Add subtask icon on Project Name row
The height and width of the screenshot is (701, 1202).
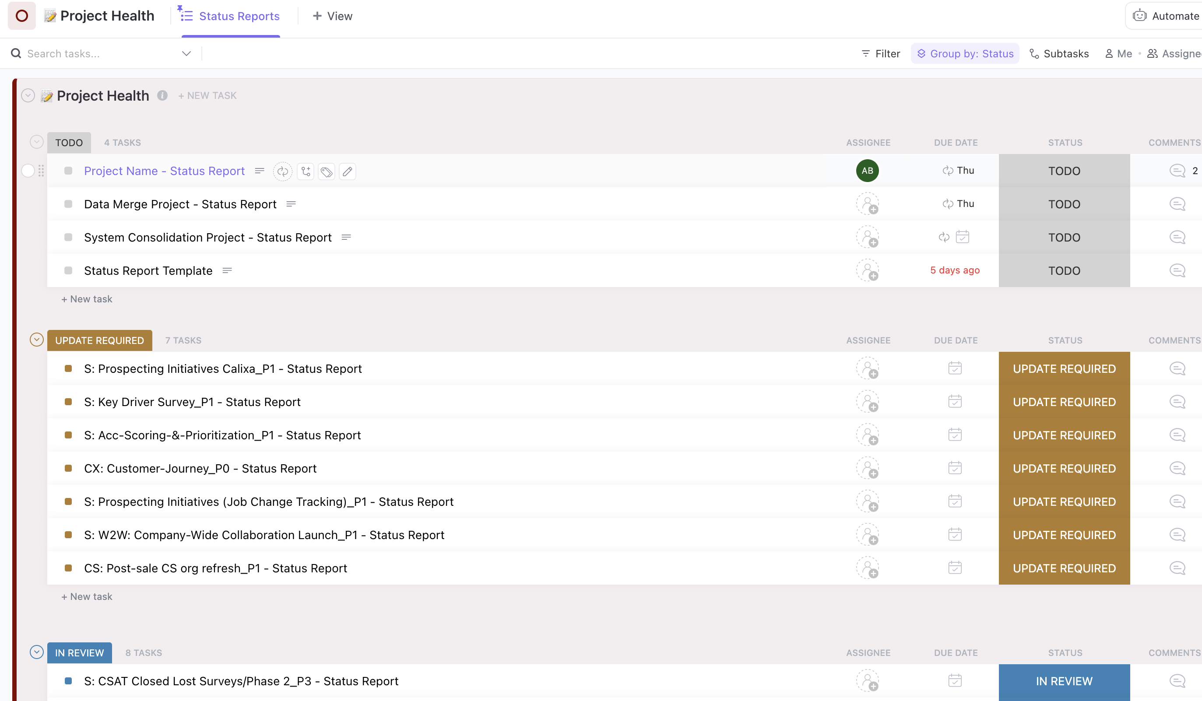[x=305, y=171]
